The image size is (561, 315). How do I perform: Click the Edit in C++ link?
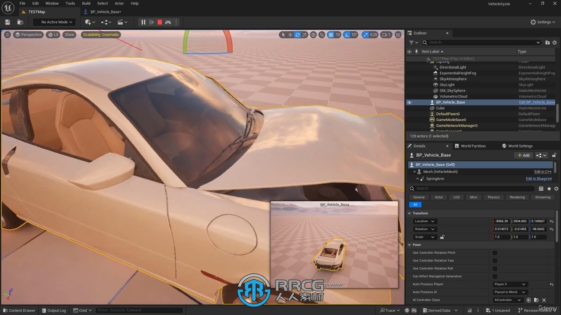point(543,172)
